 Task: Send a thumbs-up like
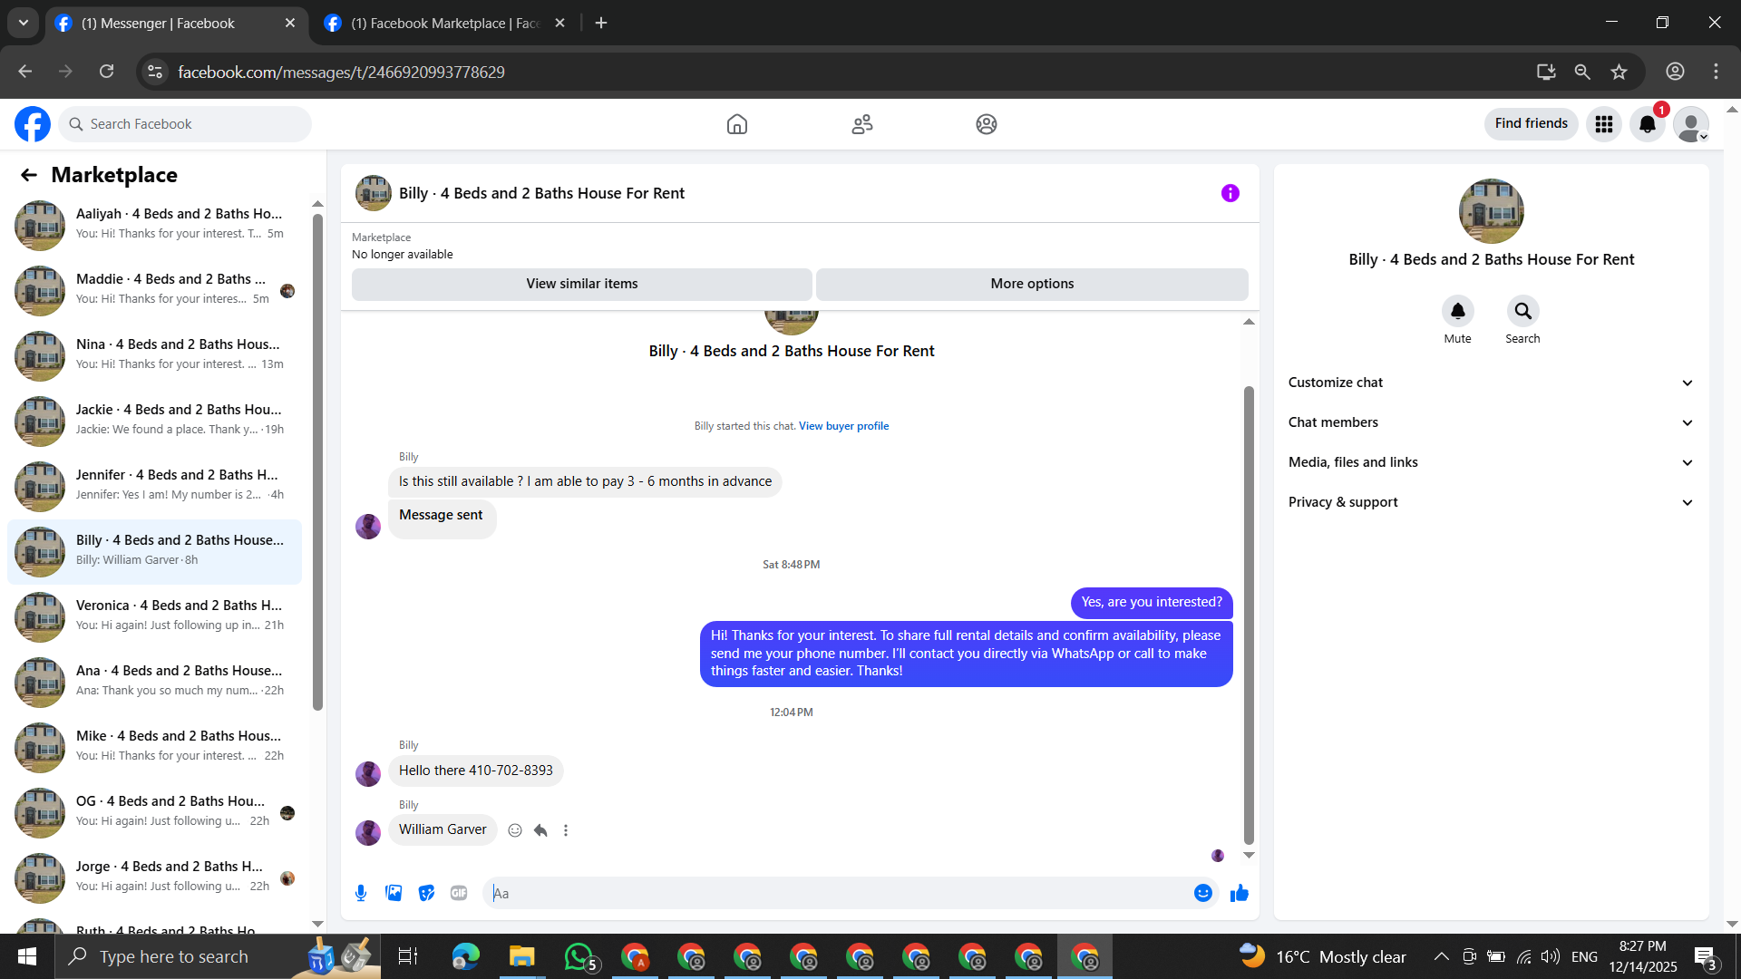click(1240, 894)
